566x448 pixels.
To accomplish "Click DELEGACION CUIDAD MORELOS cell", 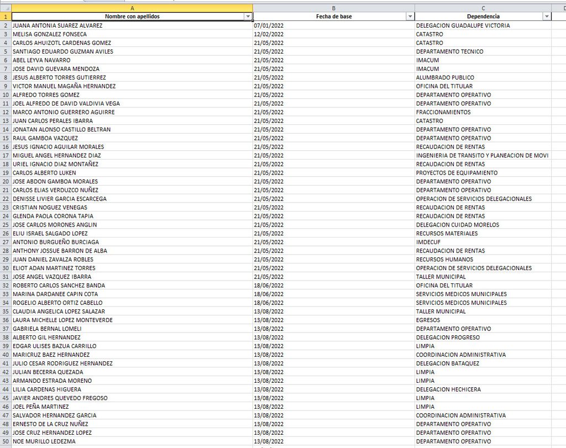I will (x=483, y=225).
